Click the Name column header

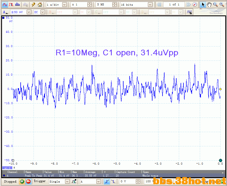(x=28, y=172)
